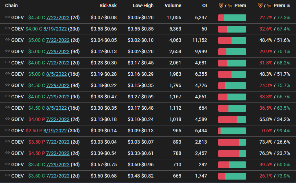Sort by the Low-High column header

pos(143,6)
